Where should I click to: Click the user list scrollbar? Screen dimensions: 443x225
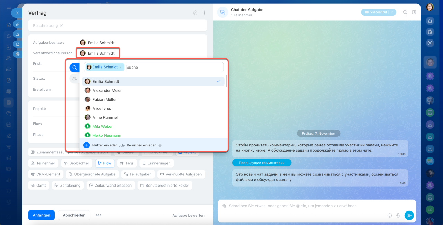coord(227,81)
